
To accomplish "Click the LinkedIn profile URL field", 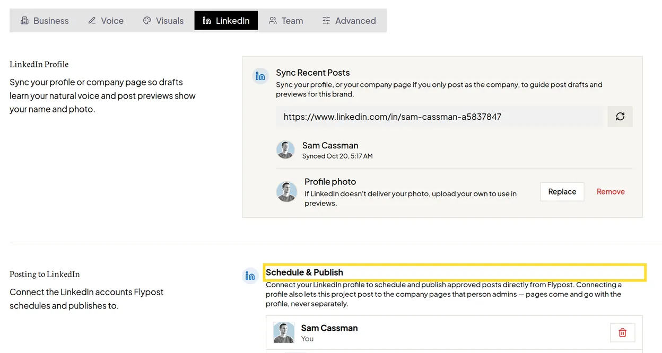I will click(x=439, y=117).
